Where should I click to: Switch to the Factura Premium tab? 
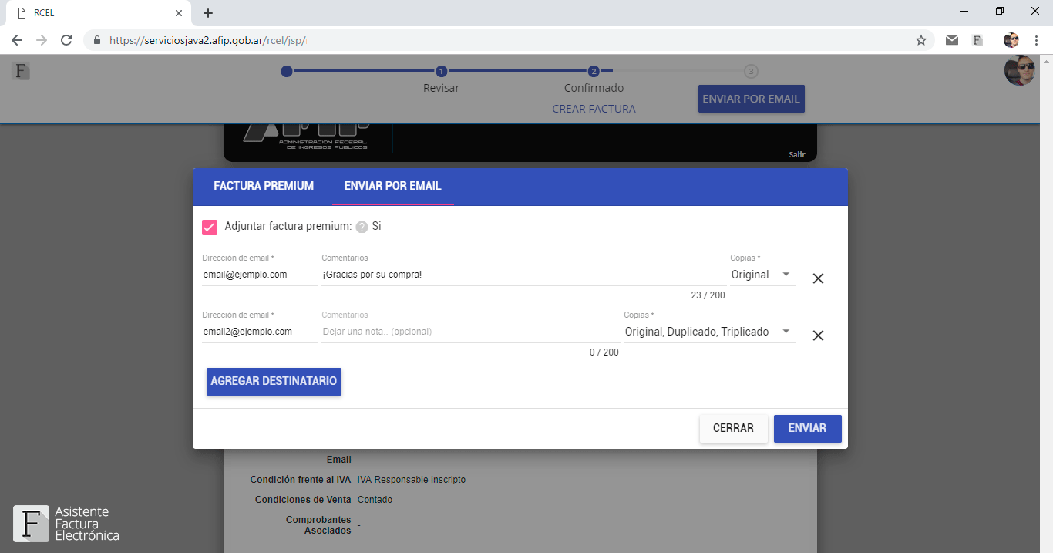pyautogui.click(x=264, y=186)
